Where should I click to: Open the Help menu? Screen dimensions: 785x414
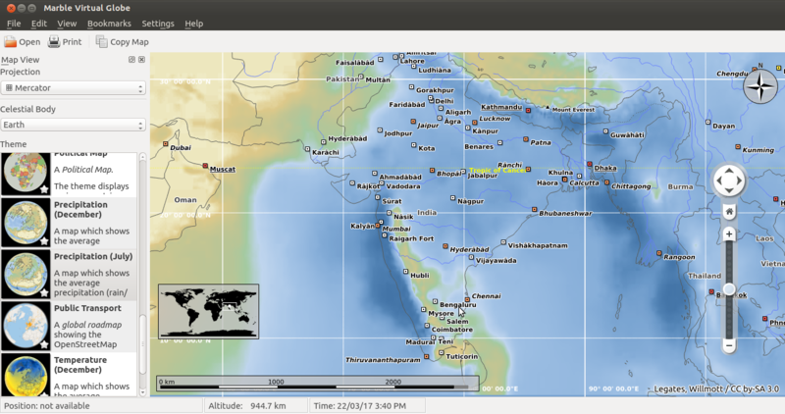click(193, 24)
